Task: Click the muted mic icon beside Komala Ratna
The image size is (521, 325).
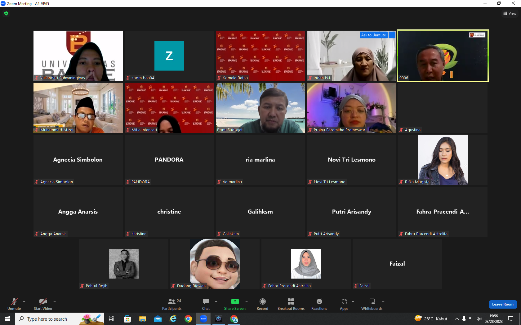Action: pyautogui.click(x=219, y=78)
